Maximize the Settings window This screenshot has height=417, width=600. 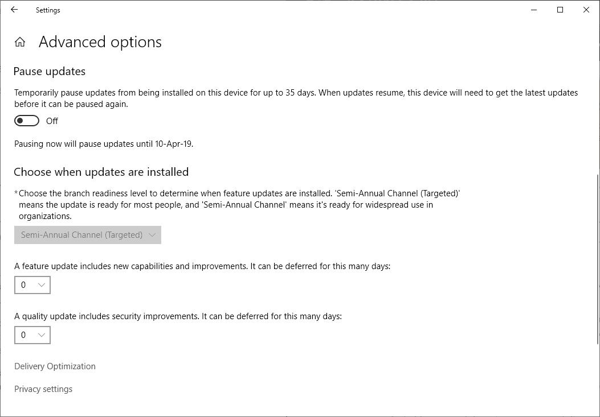click(560, 10)
